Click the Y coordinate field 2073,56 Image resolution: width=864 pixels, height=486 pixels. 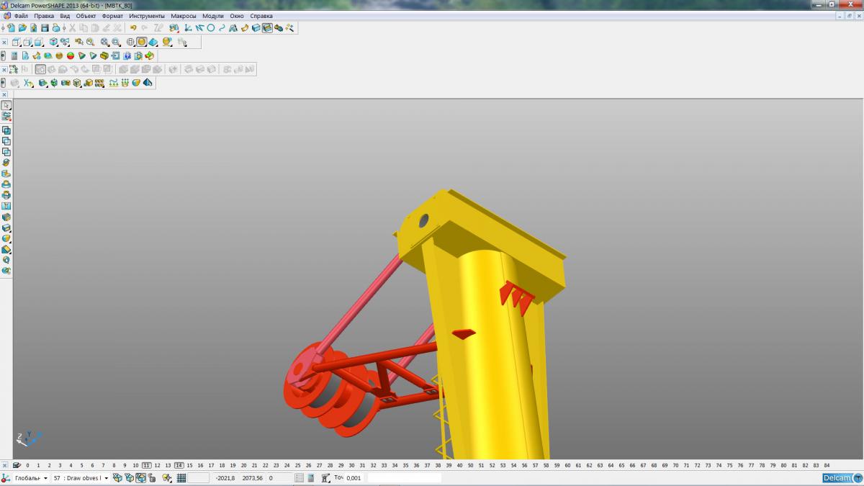[252, 478]
